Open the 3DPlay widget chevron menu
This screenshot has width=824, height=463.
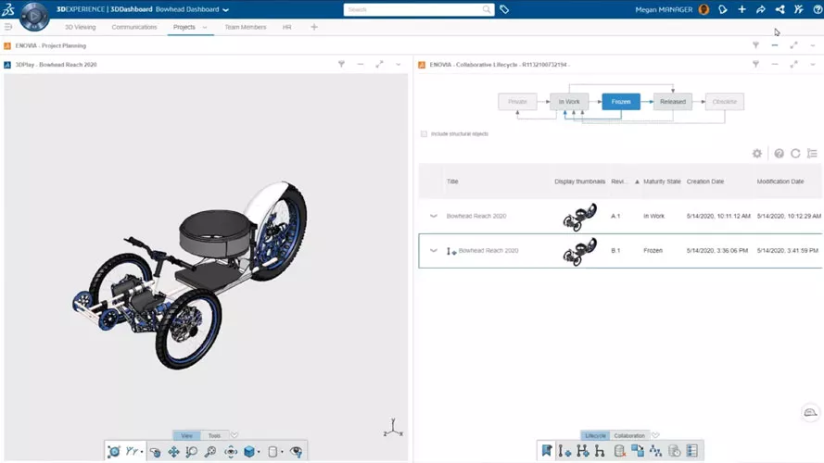click(x=399, y=65)
